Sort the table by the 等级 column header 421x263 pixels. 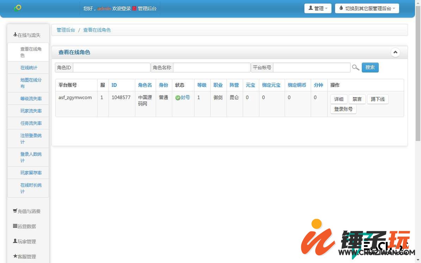pyautogui.click(x=202, y=85)
